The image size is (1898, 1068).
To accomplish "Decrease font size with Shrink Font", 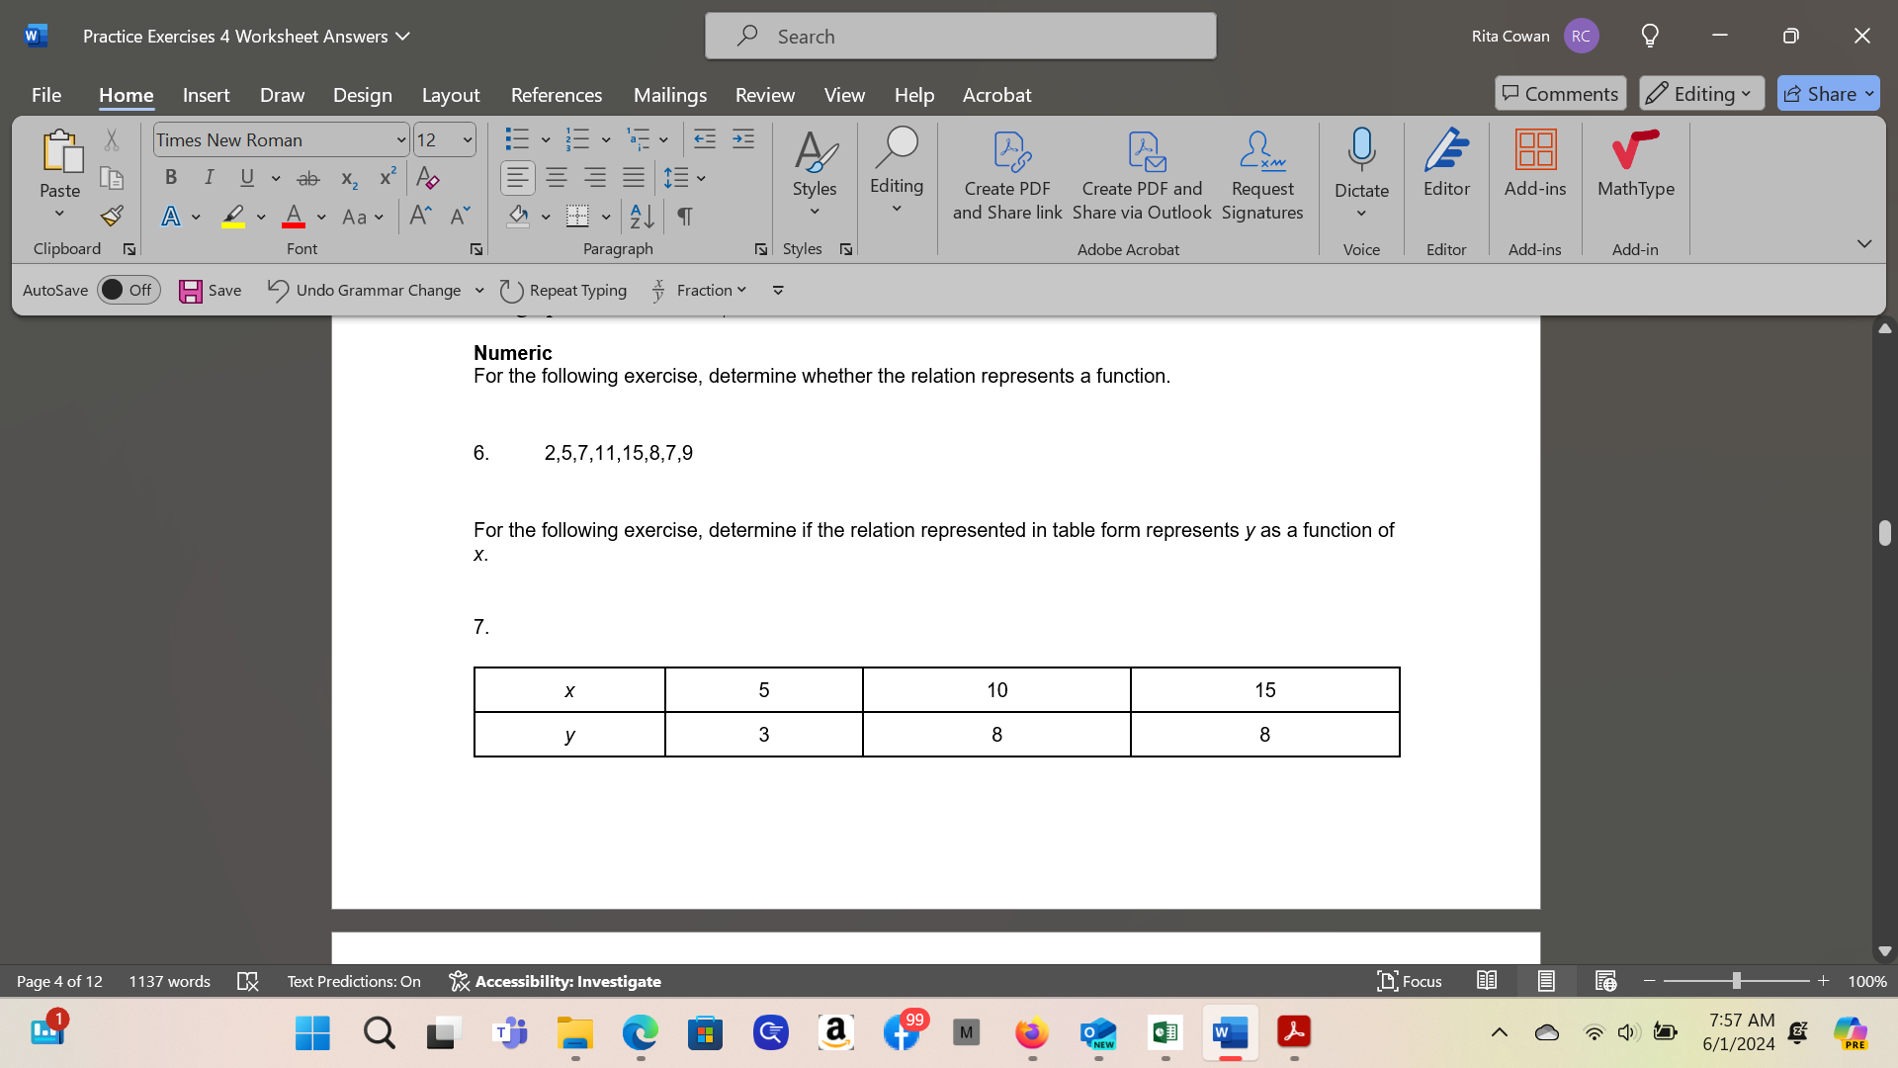I will coord(461,217).
